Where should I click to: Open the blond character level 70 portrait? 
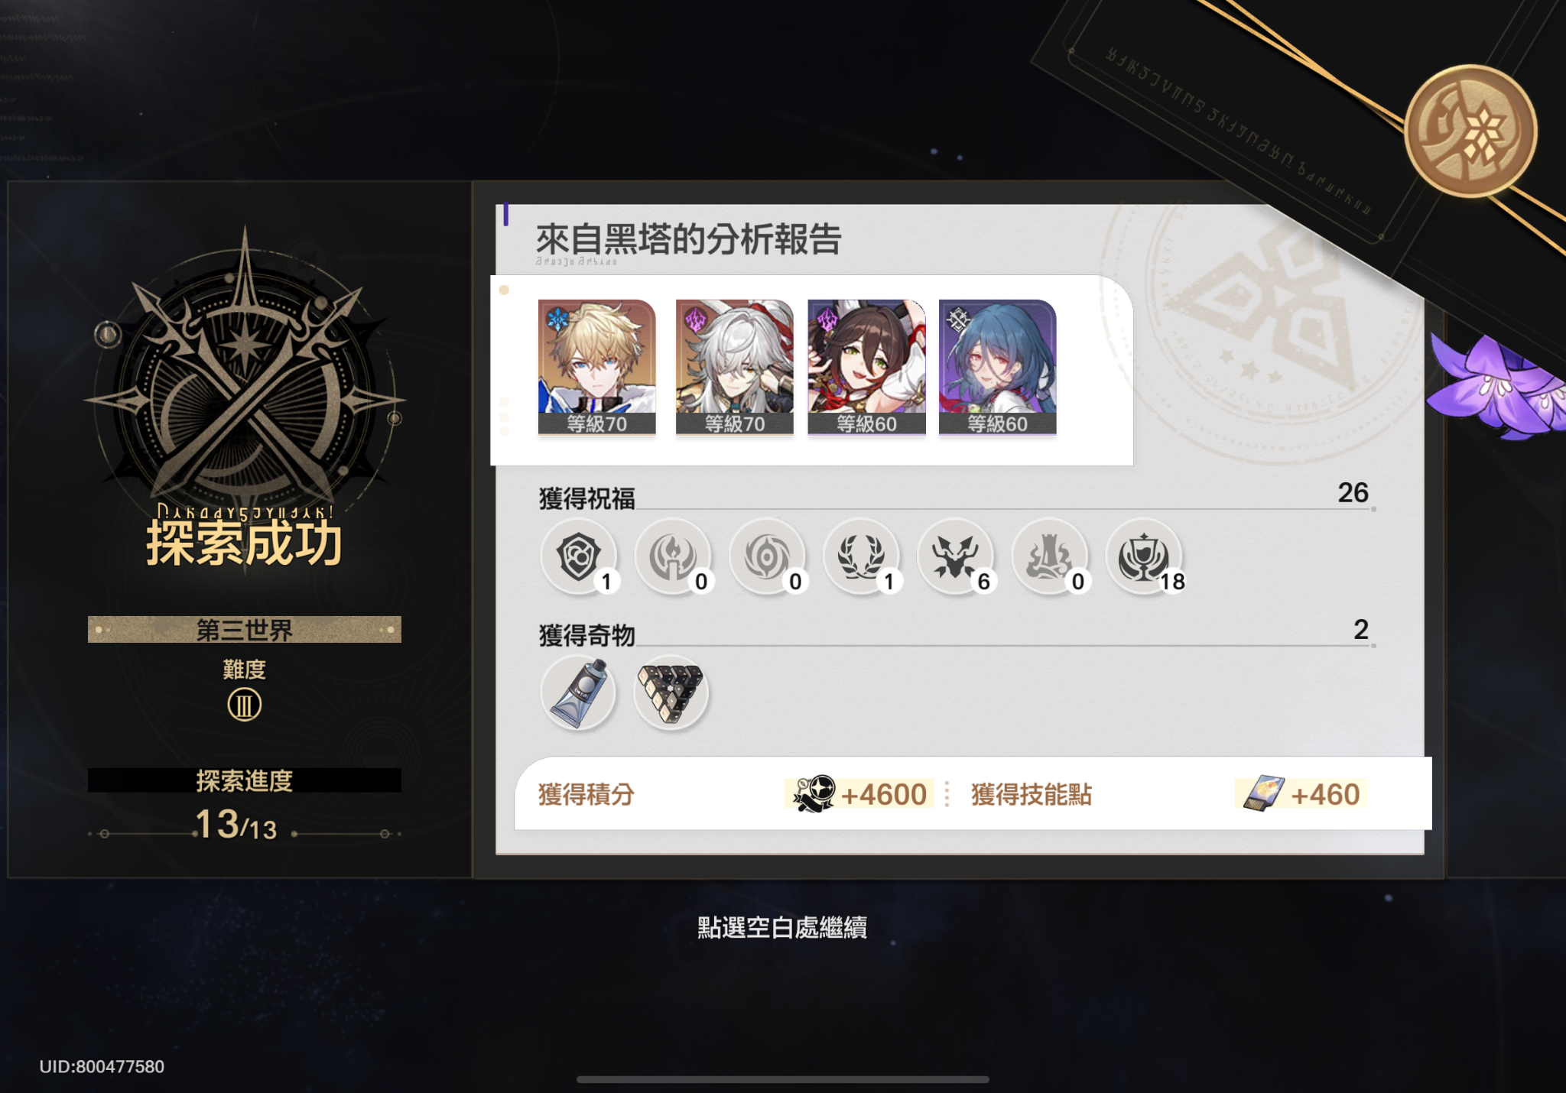coord(596,367)
